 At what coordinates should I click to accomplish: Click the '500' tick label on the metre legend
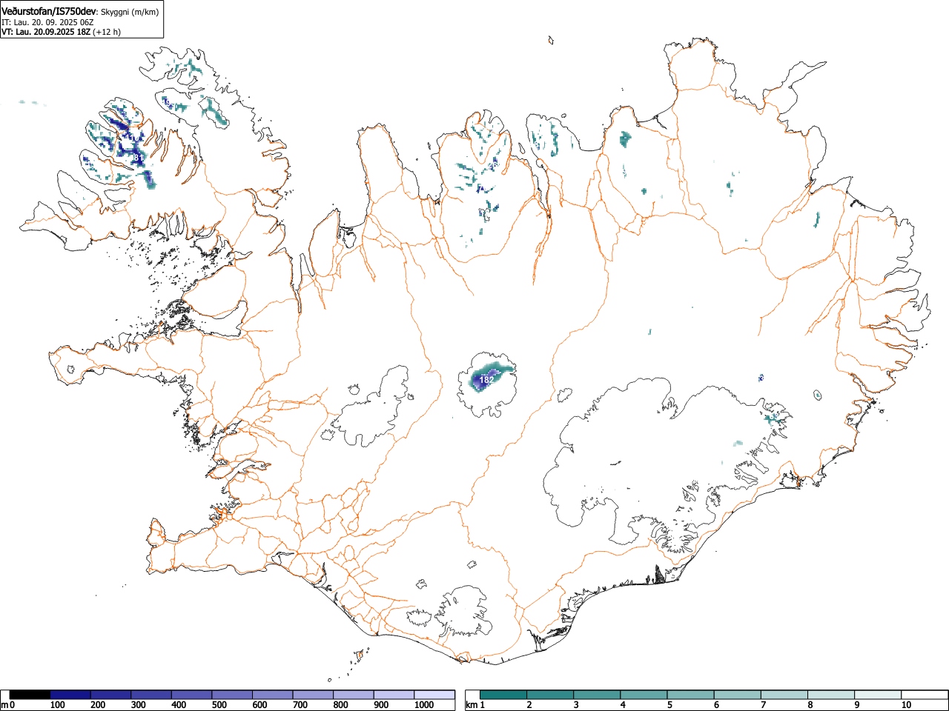point(219,705)
